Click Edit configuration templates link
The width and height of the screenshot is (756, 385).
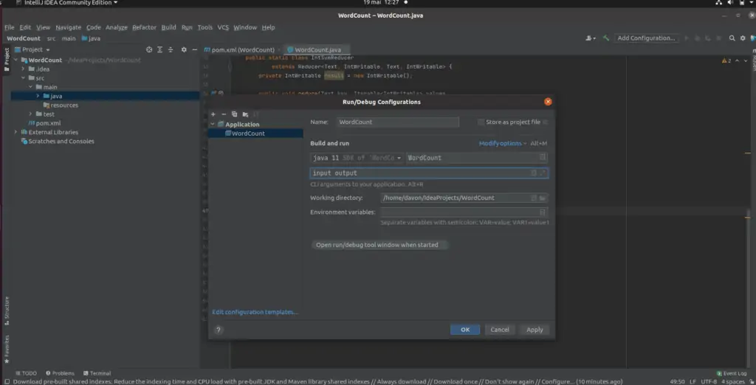255,312
